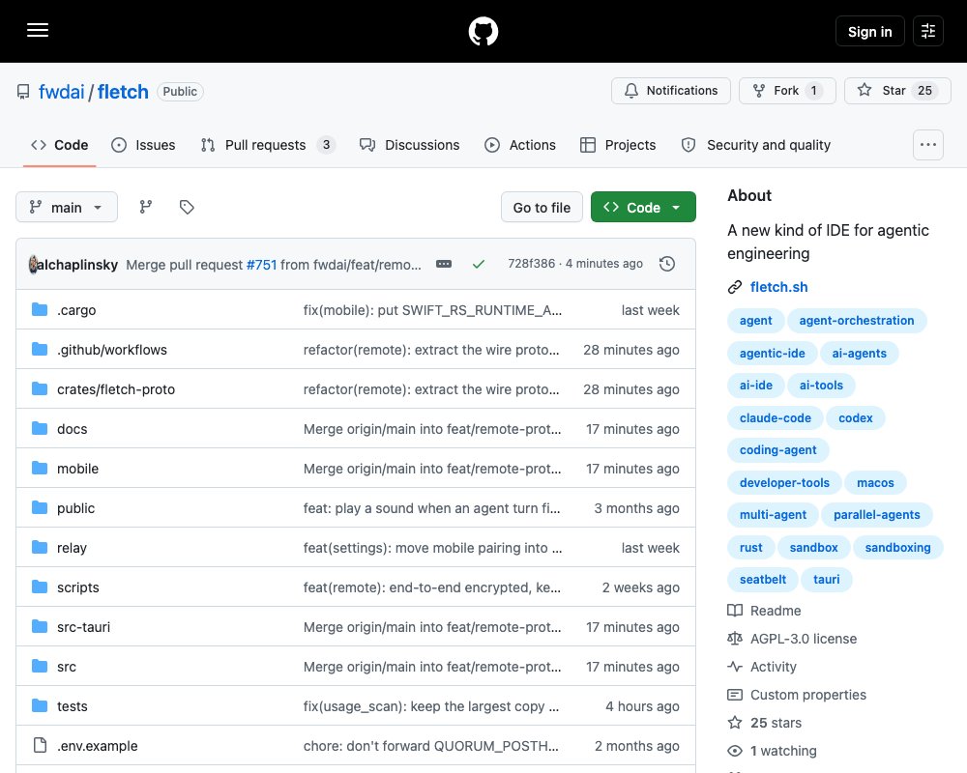Image resolution: width=967 pixels, height=773 pixels.
Task: Show commit checks via green checkmark
Action: click(478, 264)
